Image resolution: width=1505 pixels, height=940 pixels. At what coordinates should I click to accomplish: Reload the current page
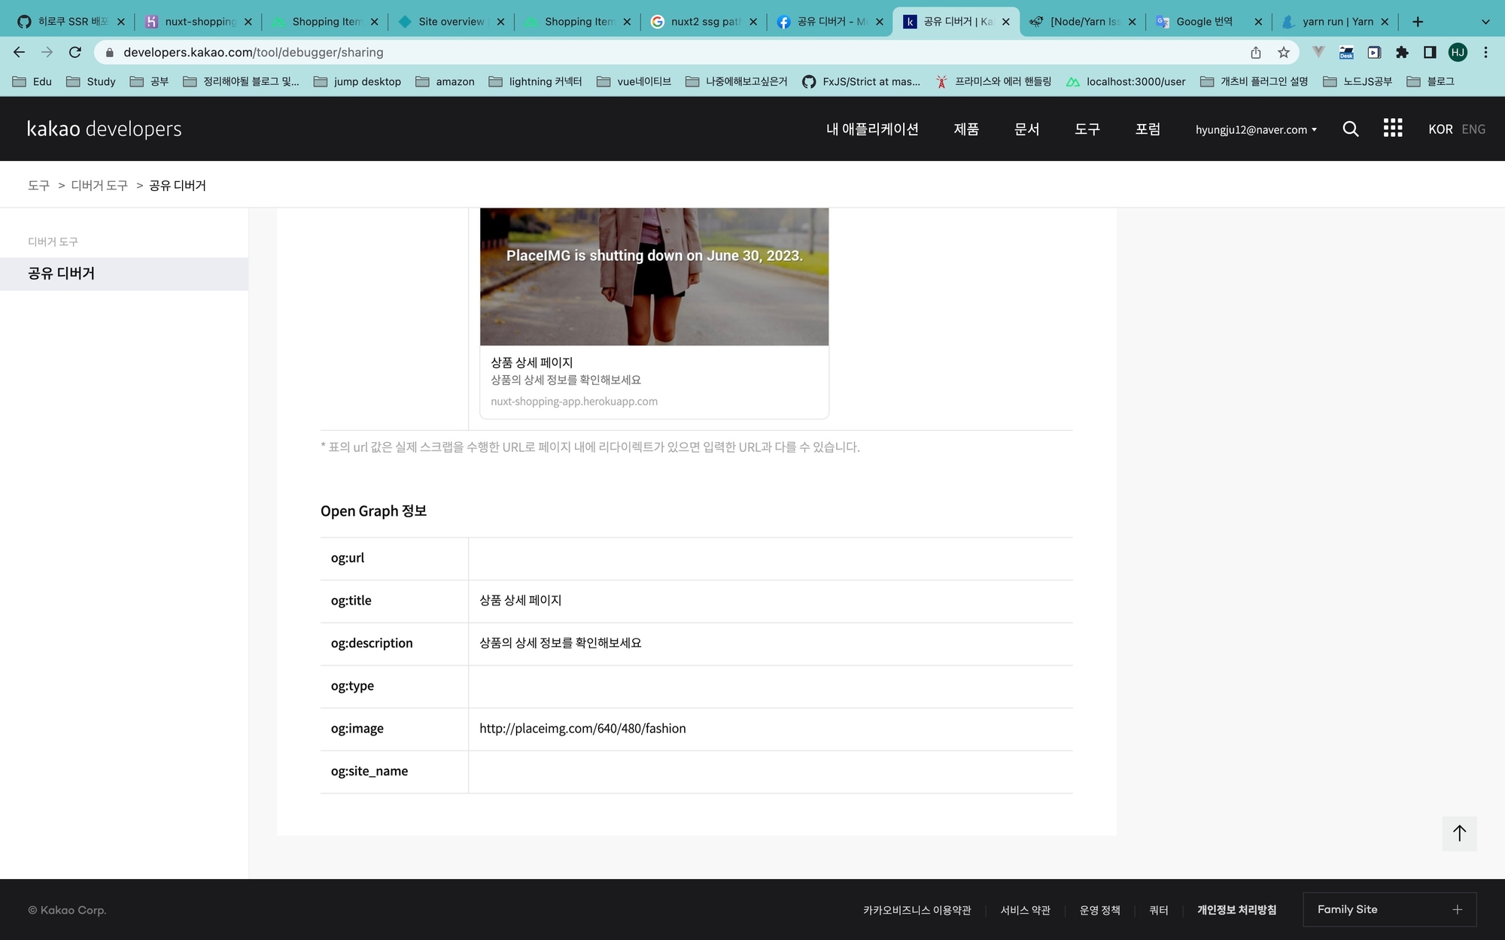point(74,52)
